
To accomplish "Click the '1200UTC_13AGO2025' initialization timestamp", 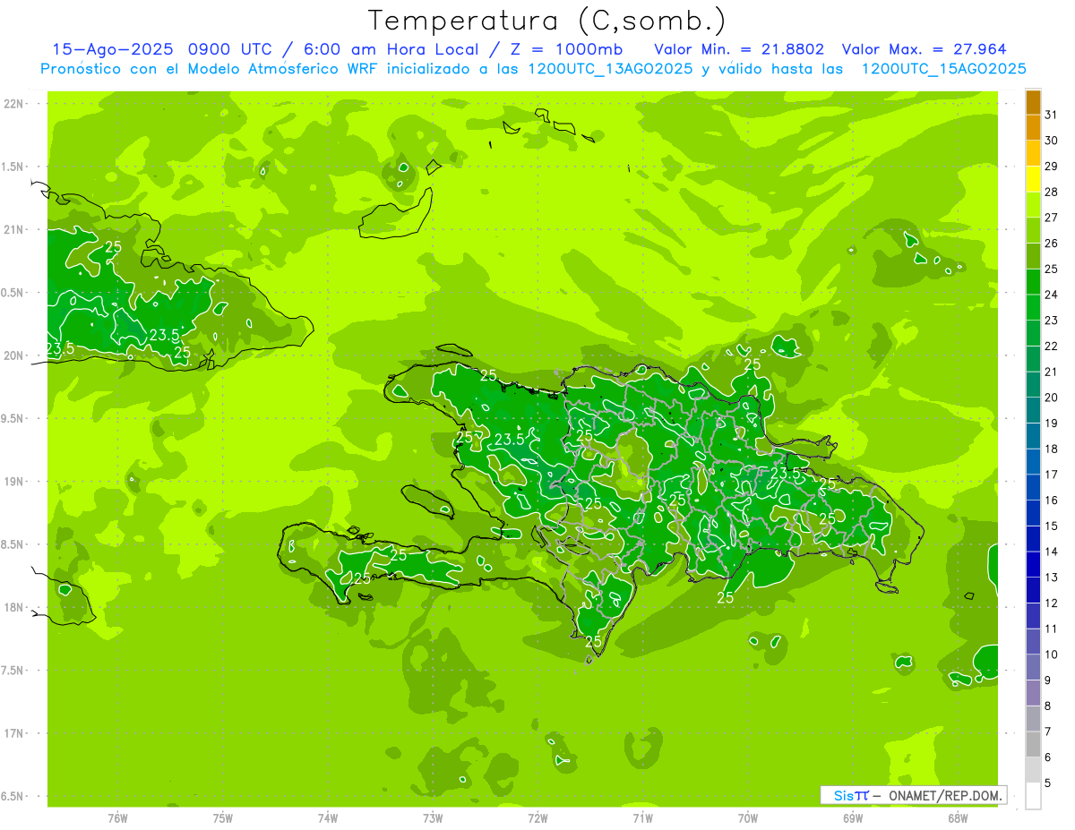I will click(610, 69).
